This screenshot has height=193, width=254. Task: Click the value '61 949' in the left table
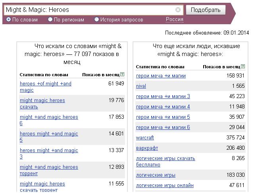[x=116, y=84]
